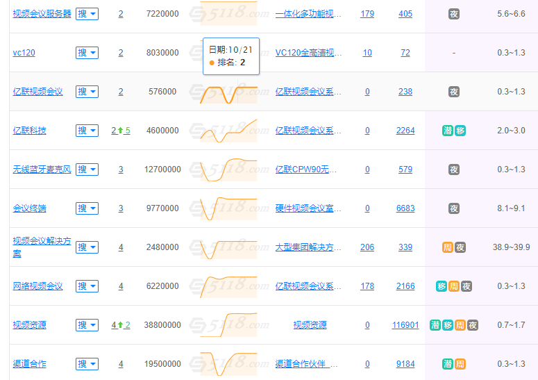Click 周 badge in 视频资源 row
This screenshot has height=380, width=538.
(460, 325)
